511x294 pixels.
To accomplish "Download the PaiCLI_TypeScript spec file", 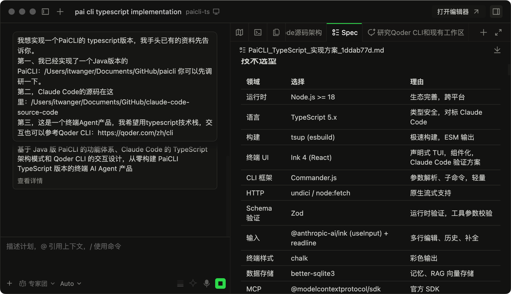I will pos(497,50).
